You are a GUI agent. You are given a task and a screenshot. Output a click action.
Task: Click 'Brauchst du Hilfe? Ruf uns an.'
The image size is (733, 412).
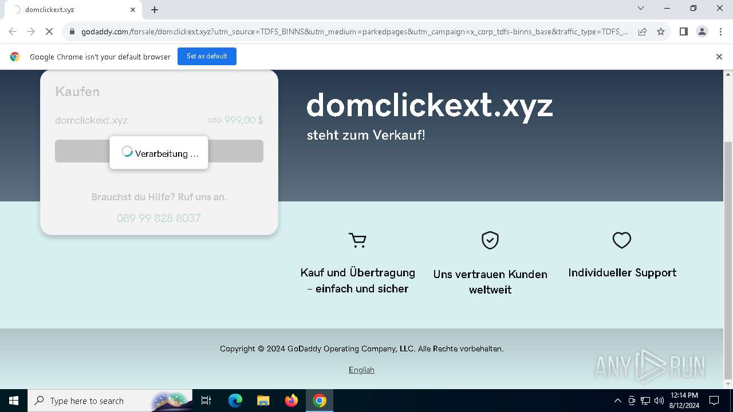point(159,197)
